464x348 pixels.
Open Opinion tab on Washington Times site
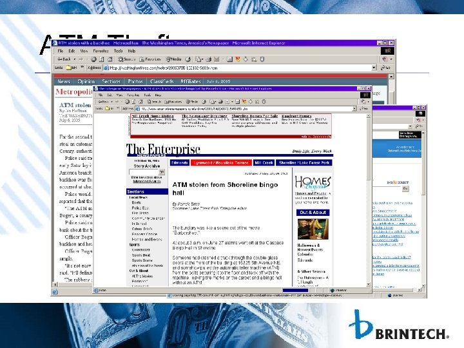point(86,81)
